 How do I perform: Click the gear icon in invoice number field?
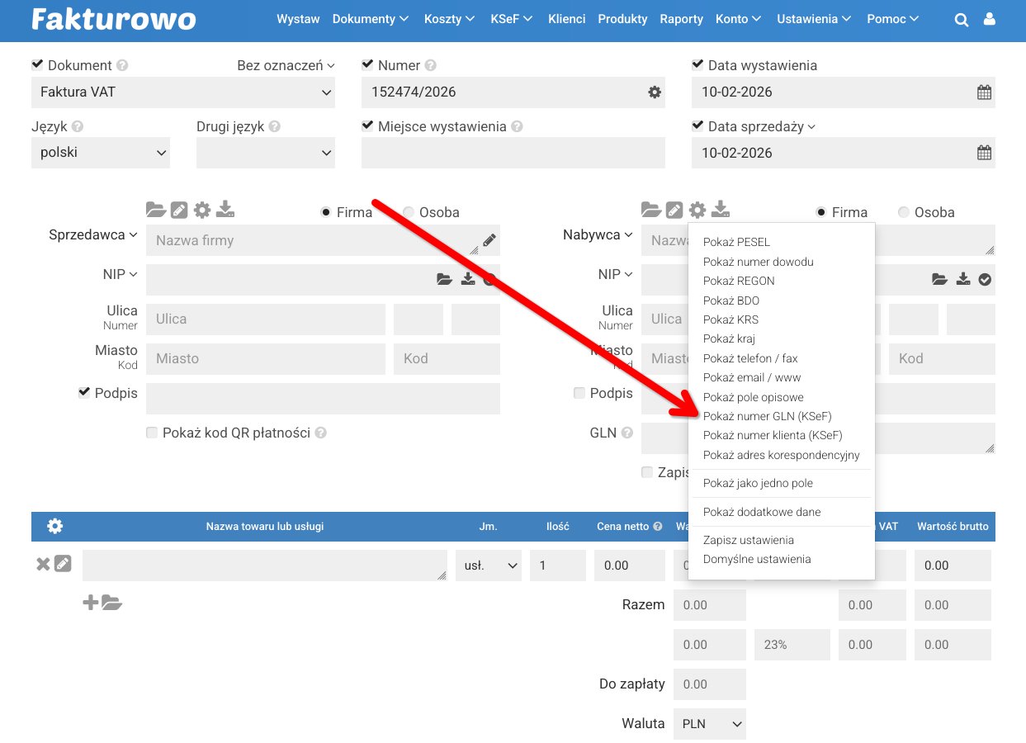pyautogui.click(x=655, y=92)
